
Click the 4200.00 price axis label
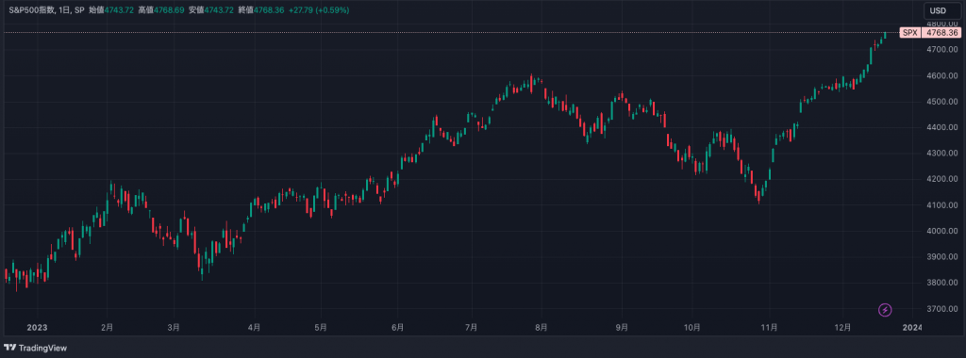(942, 179)
